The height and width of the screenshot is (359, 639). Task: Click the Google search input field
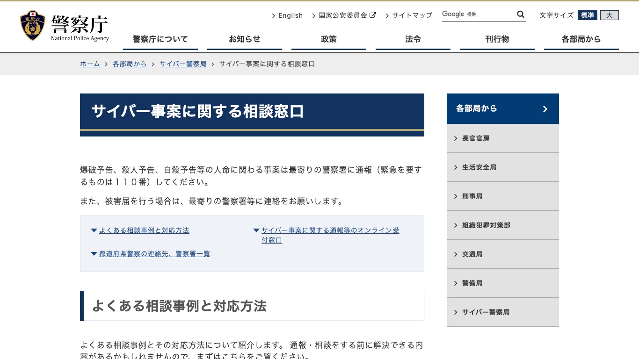(478, 14)
